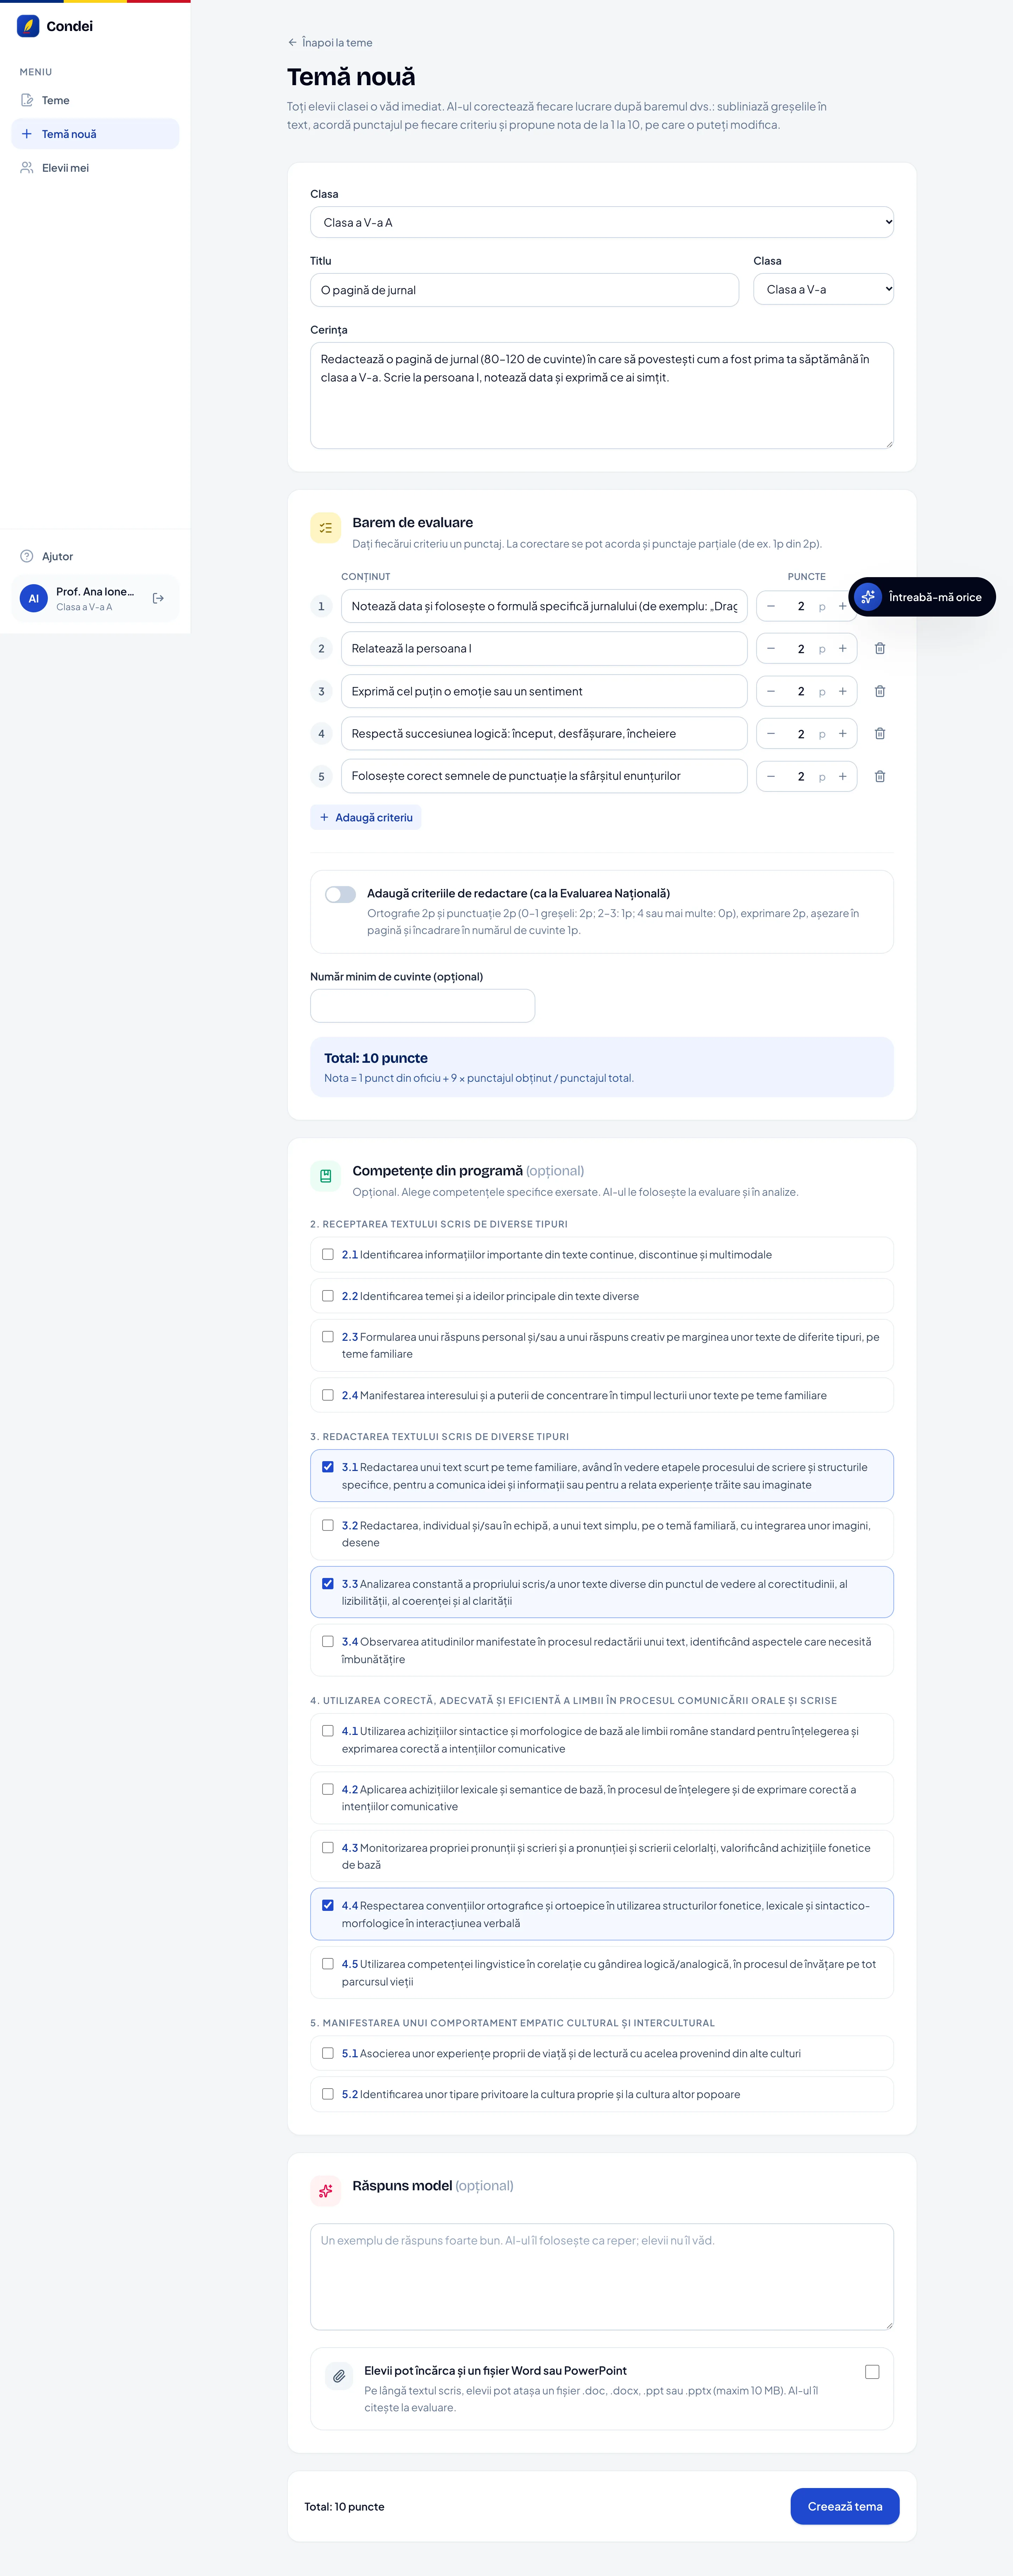1013x2576 pixels.
Task: Open the 'Clasa a V-a' grade dropdown
Action: pyautogui.click(x=823, y=289)
